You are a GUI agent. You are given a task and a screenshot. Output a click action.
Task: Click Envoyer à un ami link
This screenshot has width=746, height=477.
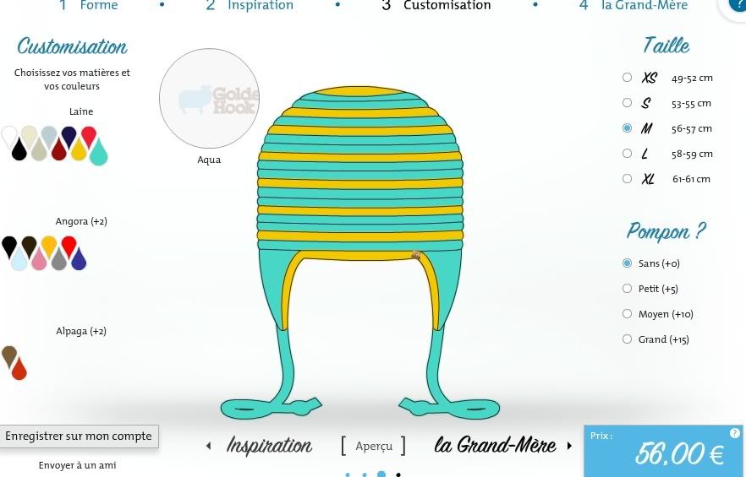coord(77,465)
